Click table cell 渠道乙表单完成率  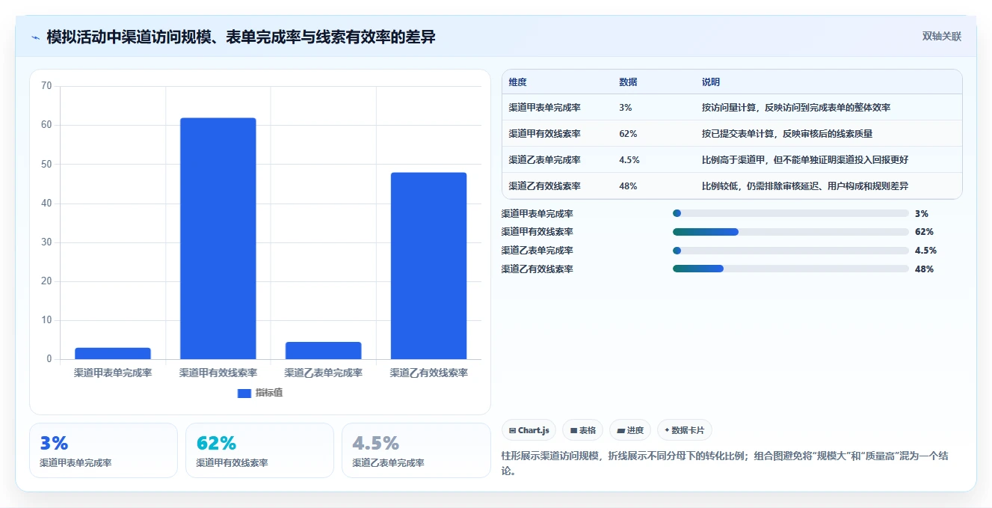point(544,160)
